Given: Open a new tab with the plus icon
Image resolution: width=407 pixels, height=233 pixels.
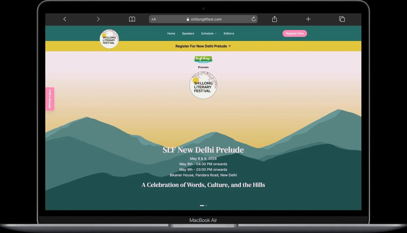Looking at the screenshot, I should click(308, 19).
